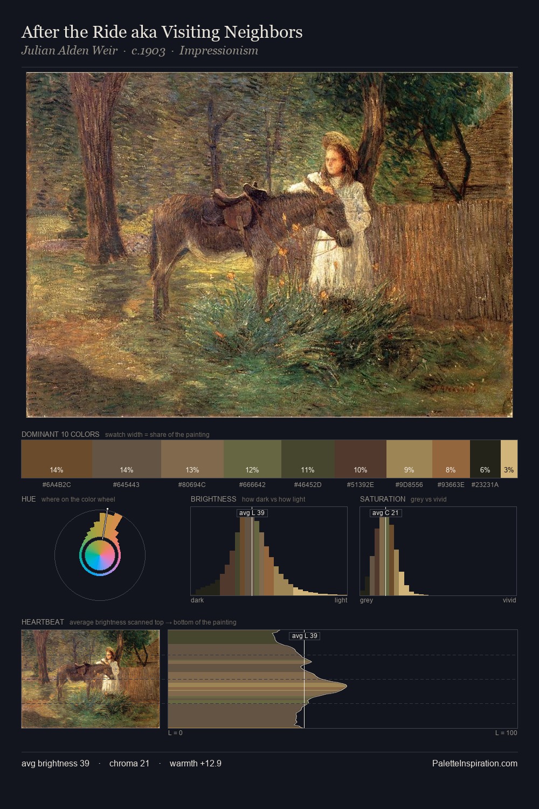Click hex code '#9D8556' text
The width and height of the screenshot is (539, 809).
tap(409, 485)
